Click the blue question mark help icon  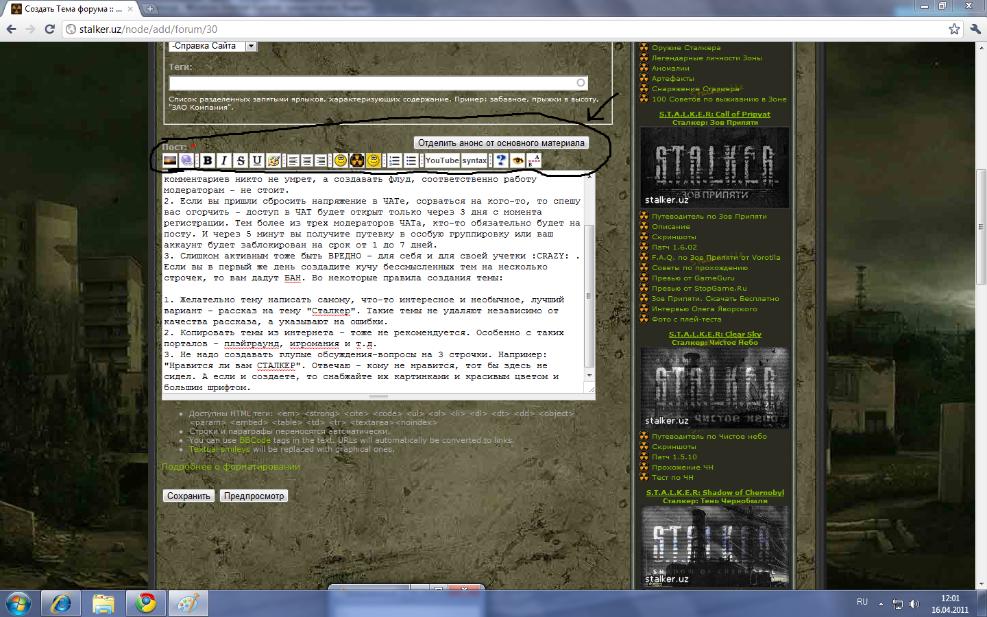501,160
